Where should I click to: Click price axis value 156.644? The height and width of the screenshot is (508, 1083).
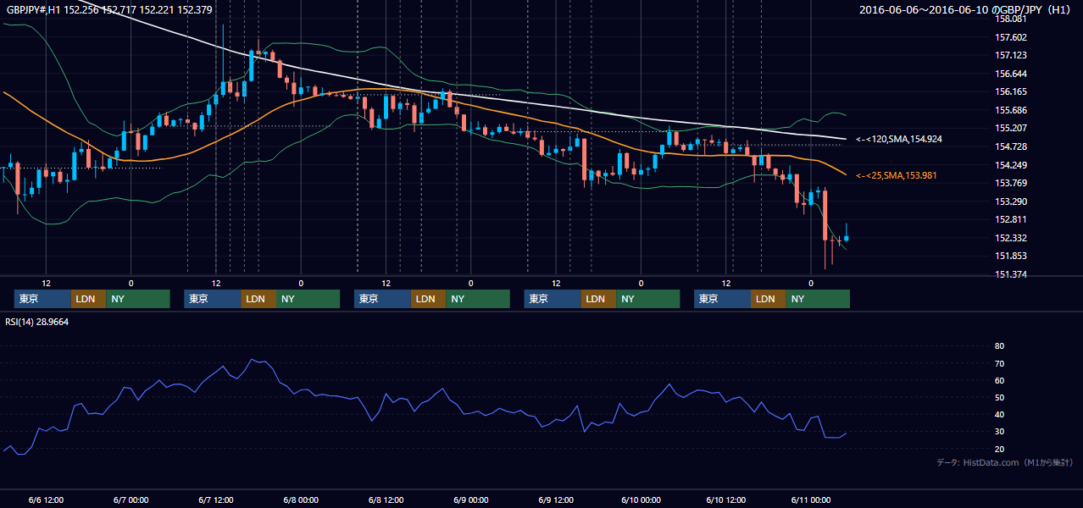pos(1011,74)
